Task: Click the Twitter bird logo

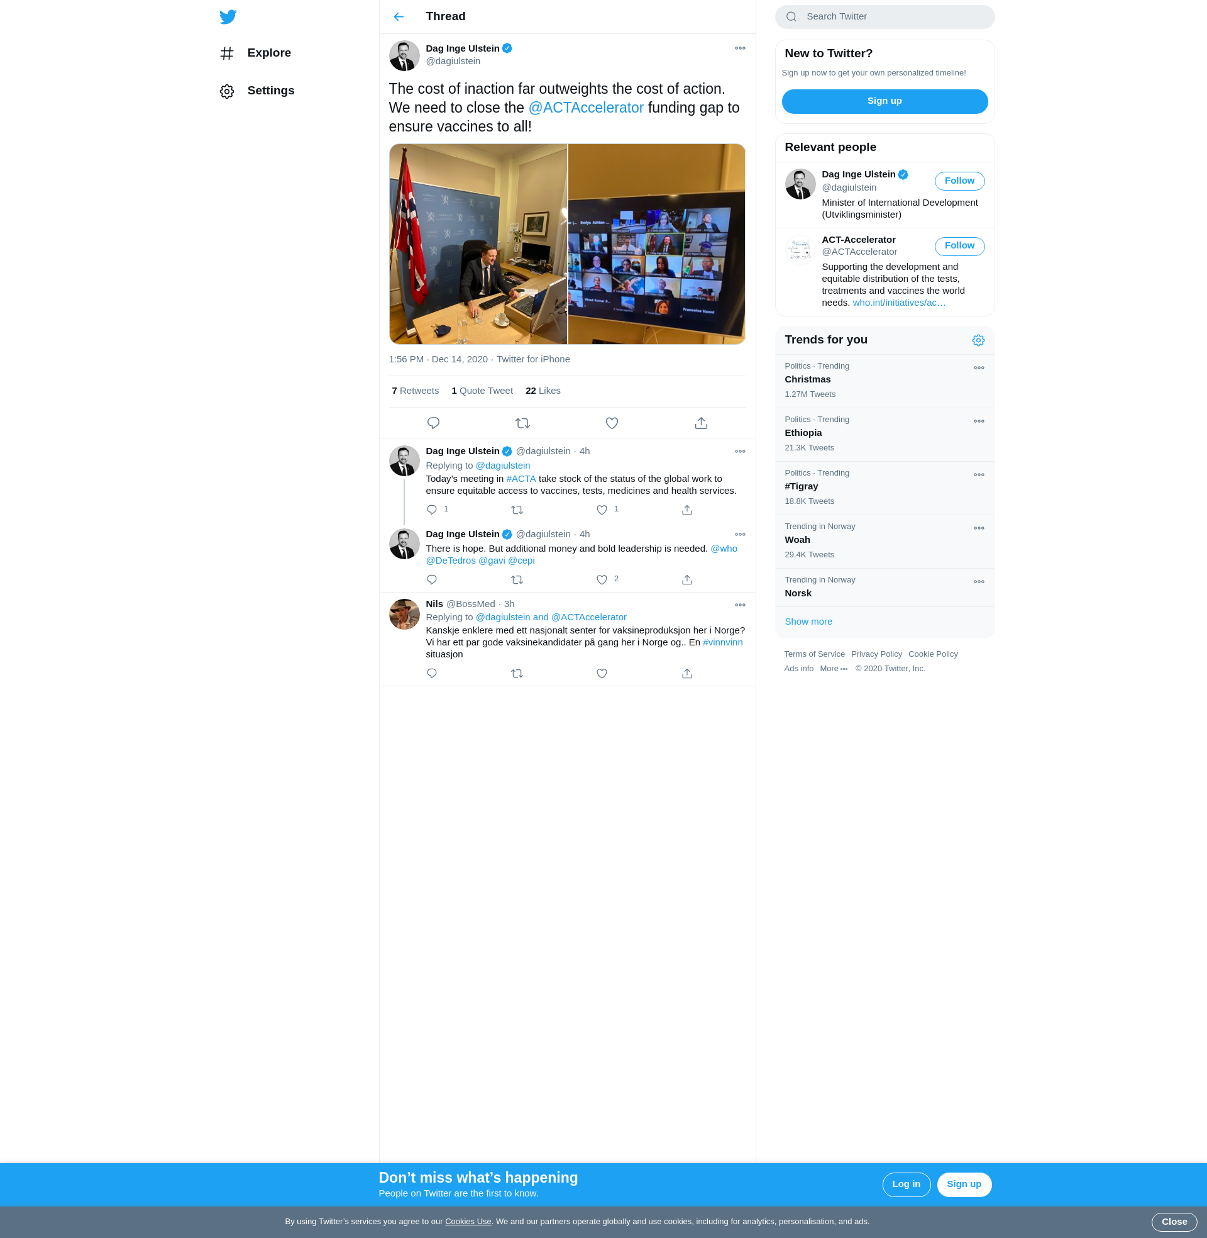Action: (x=228, y=16)
